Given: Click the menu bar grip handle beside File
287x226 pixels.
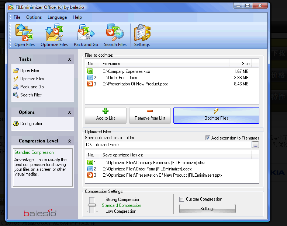Looking at the screenshot, I should pos(10,17).
